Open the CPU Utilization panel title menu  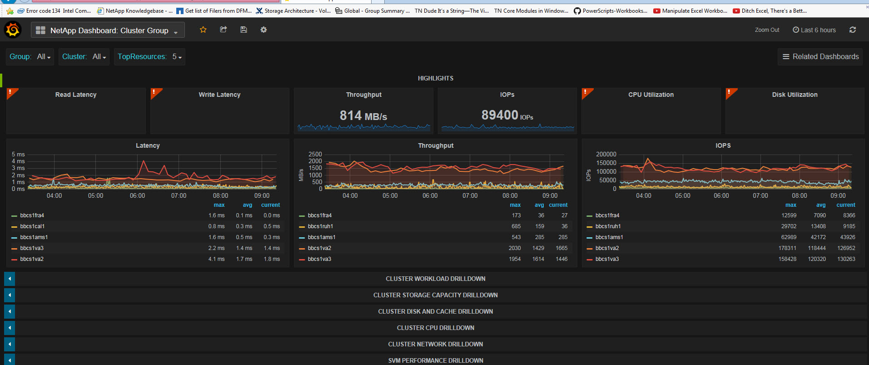coord(651,95)
